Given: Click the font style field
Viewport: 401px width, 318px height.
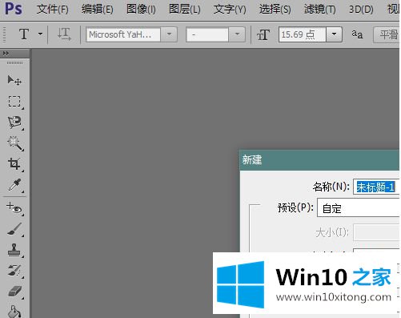Looking at the screenshot, I should coord(207,34).
